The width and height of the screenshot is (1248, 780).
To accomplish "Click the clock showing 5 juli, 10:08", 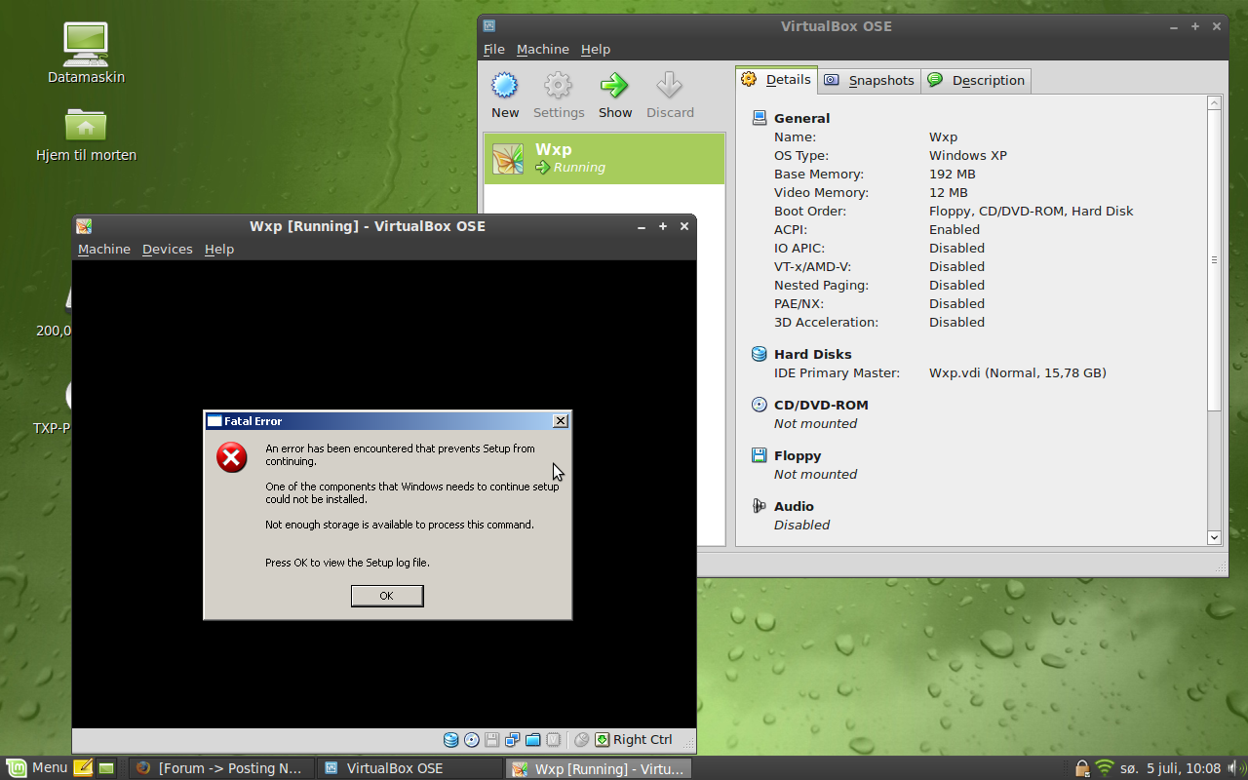I will point(1170,768).
